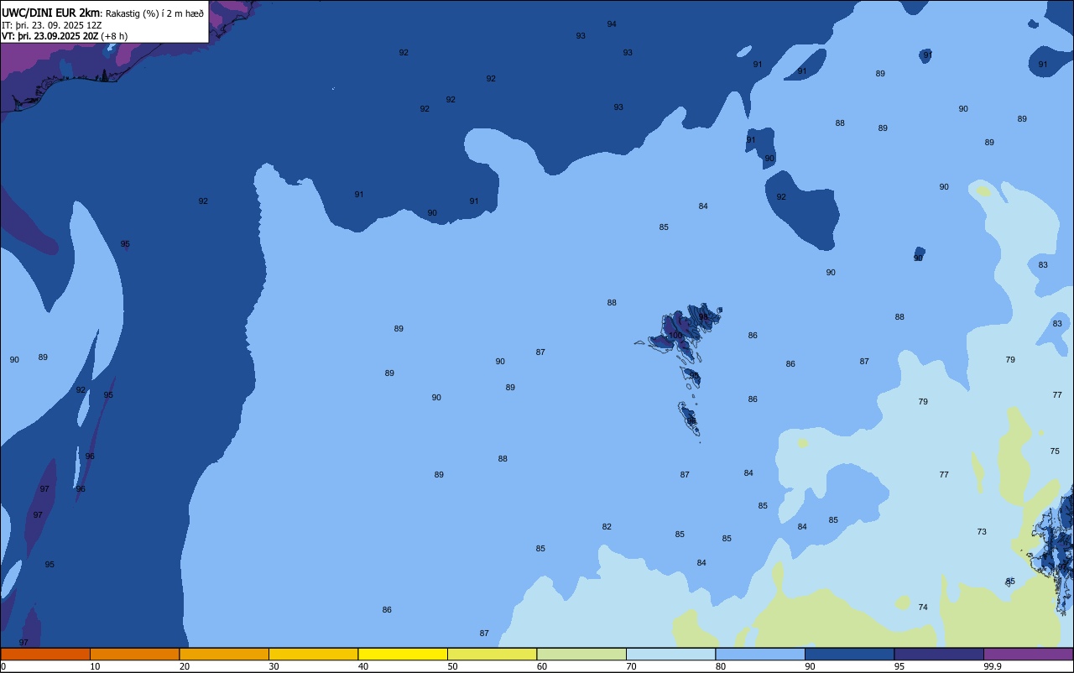Select the purple legend swatch above 99.9

click(1028, 654)
